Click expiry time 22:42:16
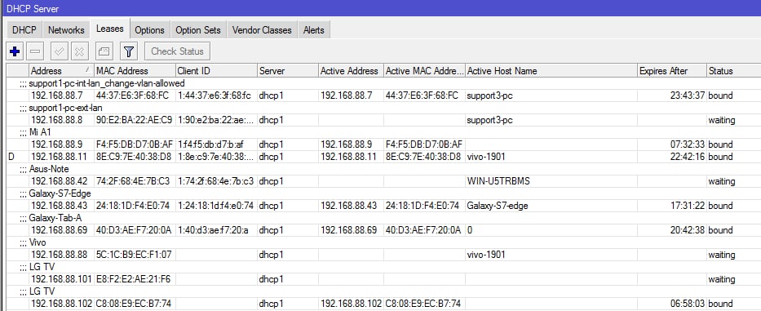Screen dimensions: 761x311 688,157
